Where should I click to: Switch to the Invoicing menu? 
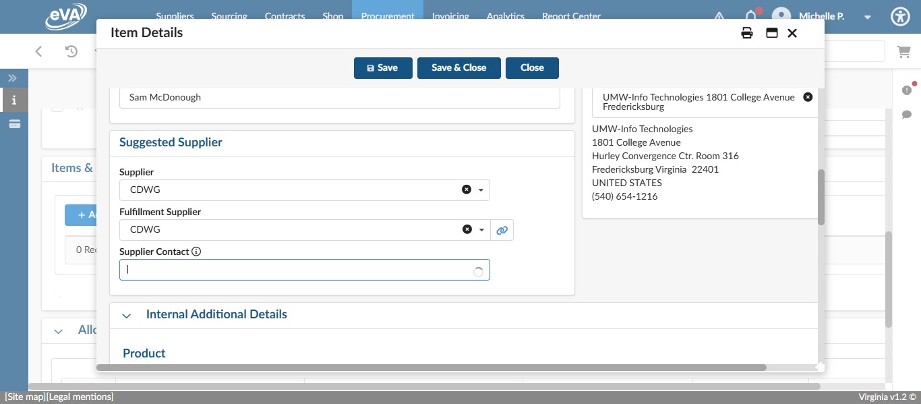[x=450, y=16]
